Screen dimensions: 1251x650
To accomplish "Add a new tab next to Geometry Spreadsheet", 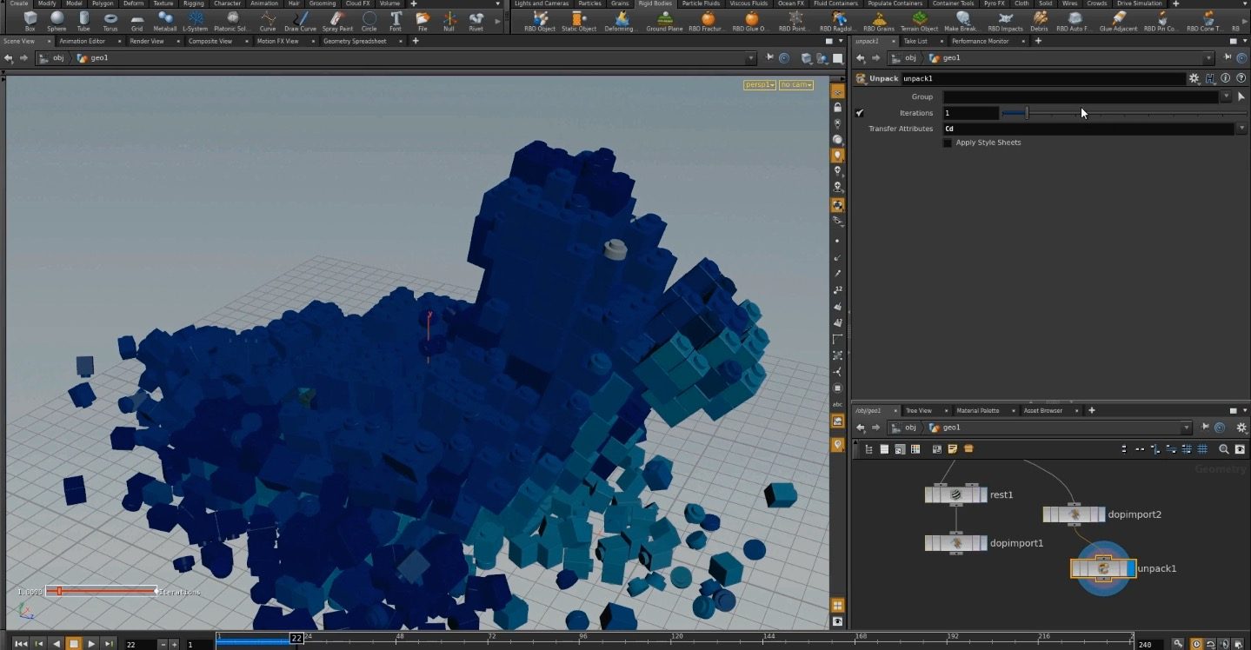I will [416, 41].
